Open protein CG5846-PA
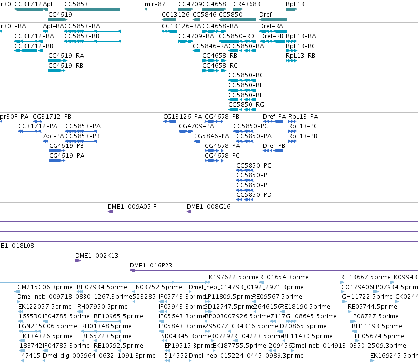 pyautogui.click(x=212, y=136)
